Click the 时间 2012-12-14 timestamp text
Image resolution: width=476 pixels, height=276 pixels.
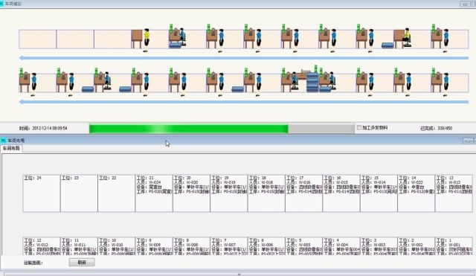pos(43,129)
